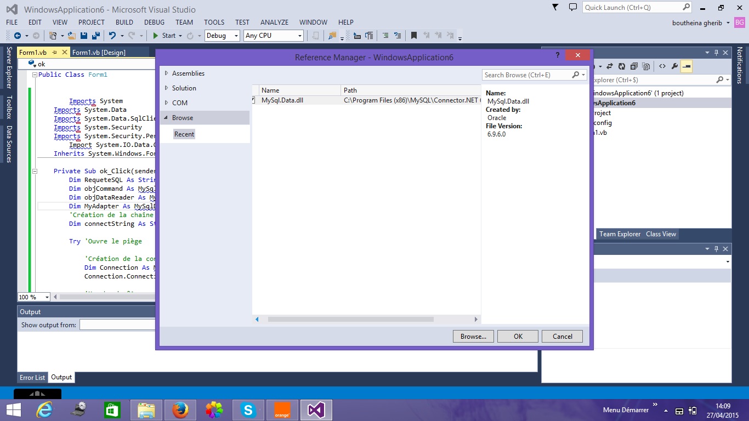Click Cancel in Reference Manager
749x421 pixels.
click(x=562, y=337)
